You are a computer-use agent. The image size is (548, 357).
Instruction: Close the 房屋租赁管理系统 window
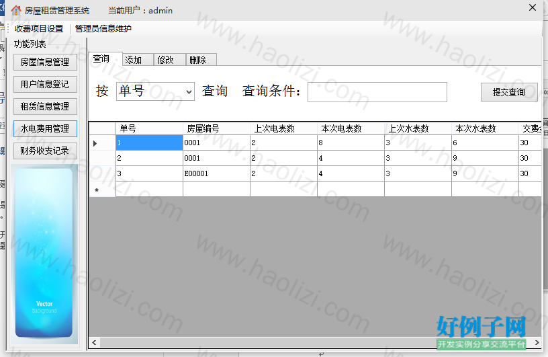pos(533,7)
